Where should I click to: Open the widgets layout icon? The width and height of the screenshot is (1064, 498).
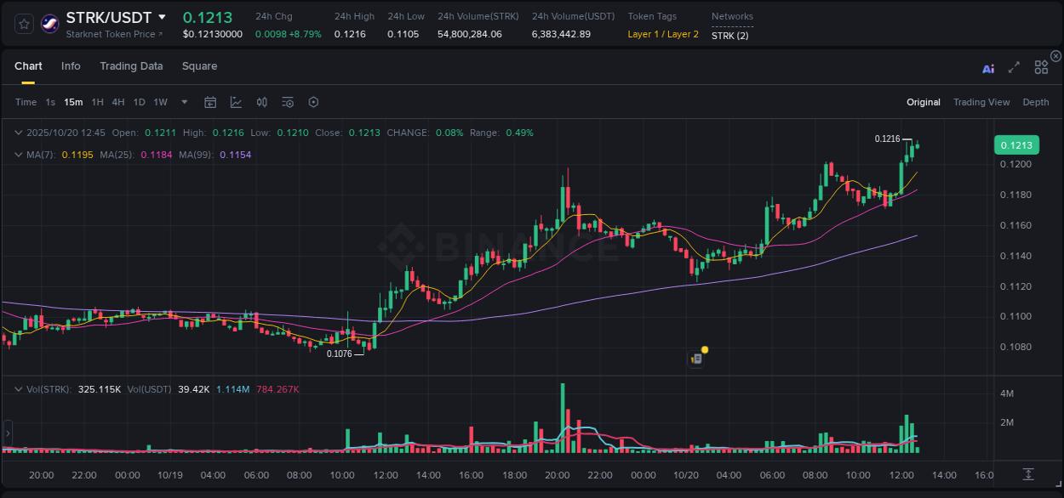coord(1041,69)
